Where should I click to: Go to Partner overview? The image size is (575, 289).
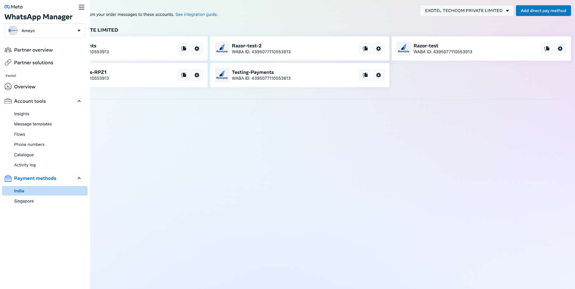(x=33, y=50)
